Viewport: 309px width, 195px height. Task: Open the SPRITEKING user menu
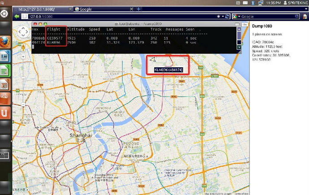(296, 3)
